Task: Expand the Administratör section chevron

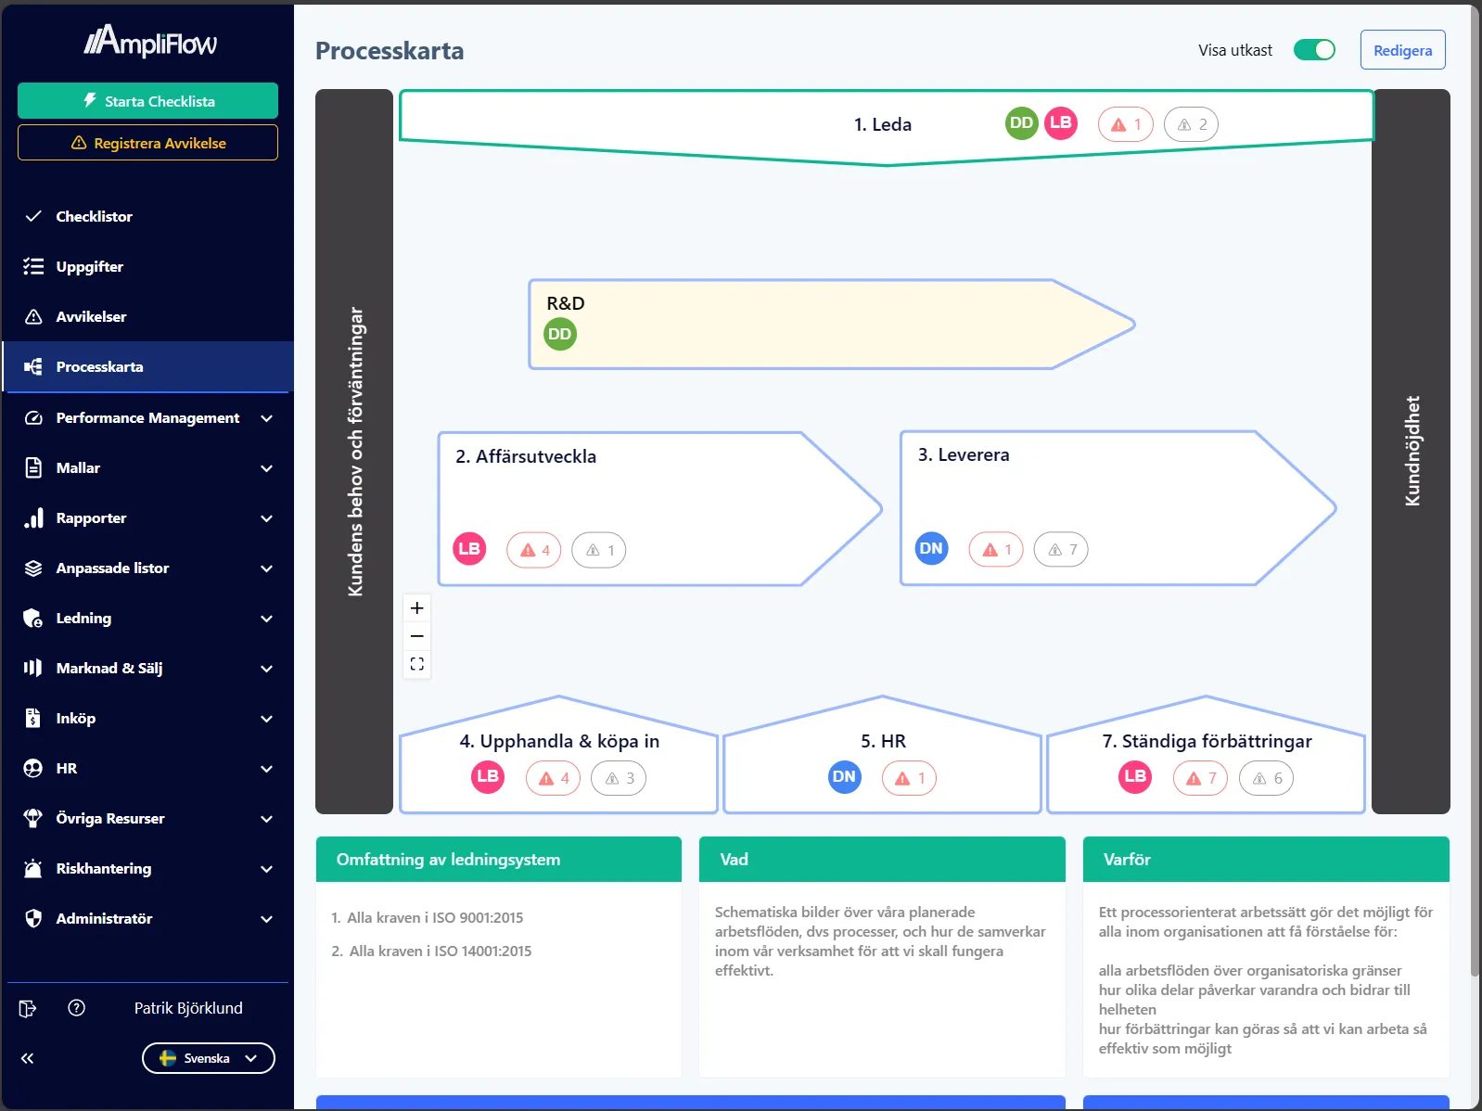Action: 266,919
